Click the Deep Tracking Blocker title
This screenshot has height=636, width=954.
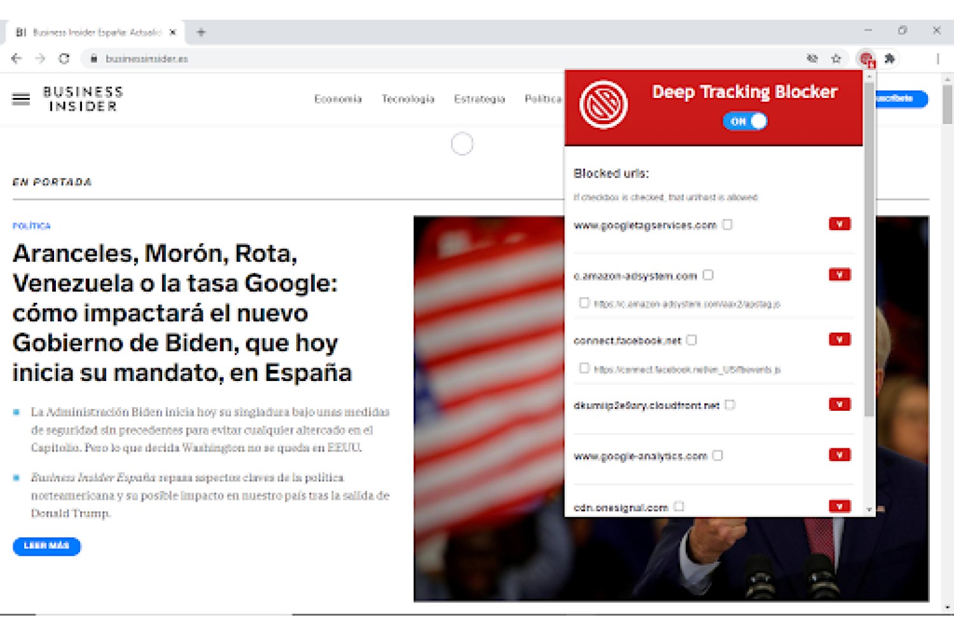click(745, 92)
